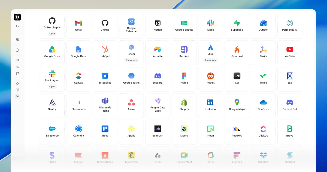The image size is (327, 172).
Task: Open the OneDrive integration
Action: pyautogui.click(x=264, y=106)
